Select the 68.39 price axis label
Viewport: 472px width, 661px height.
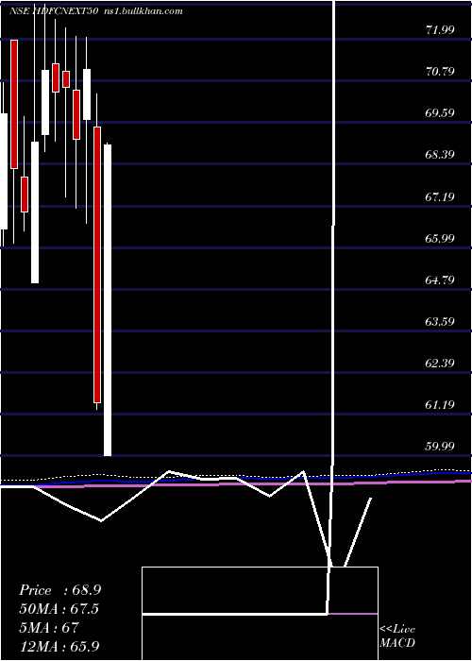441,155
